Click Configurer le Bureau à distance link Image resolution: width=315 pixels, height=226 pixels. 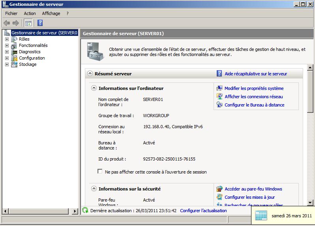(x=254, y=105)
